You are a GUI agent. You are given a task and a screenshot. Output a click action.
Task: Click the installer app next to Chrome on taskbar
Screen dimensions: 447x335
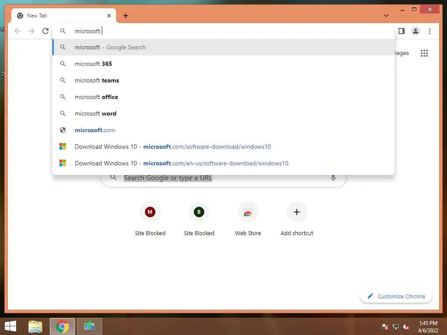pos(89,326)
